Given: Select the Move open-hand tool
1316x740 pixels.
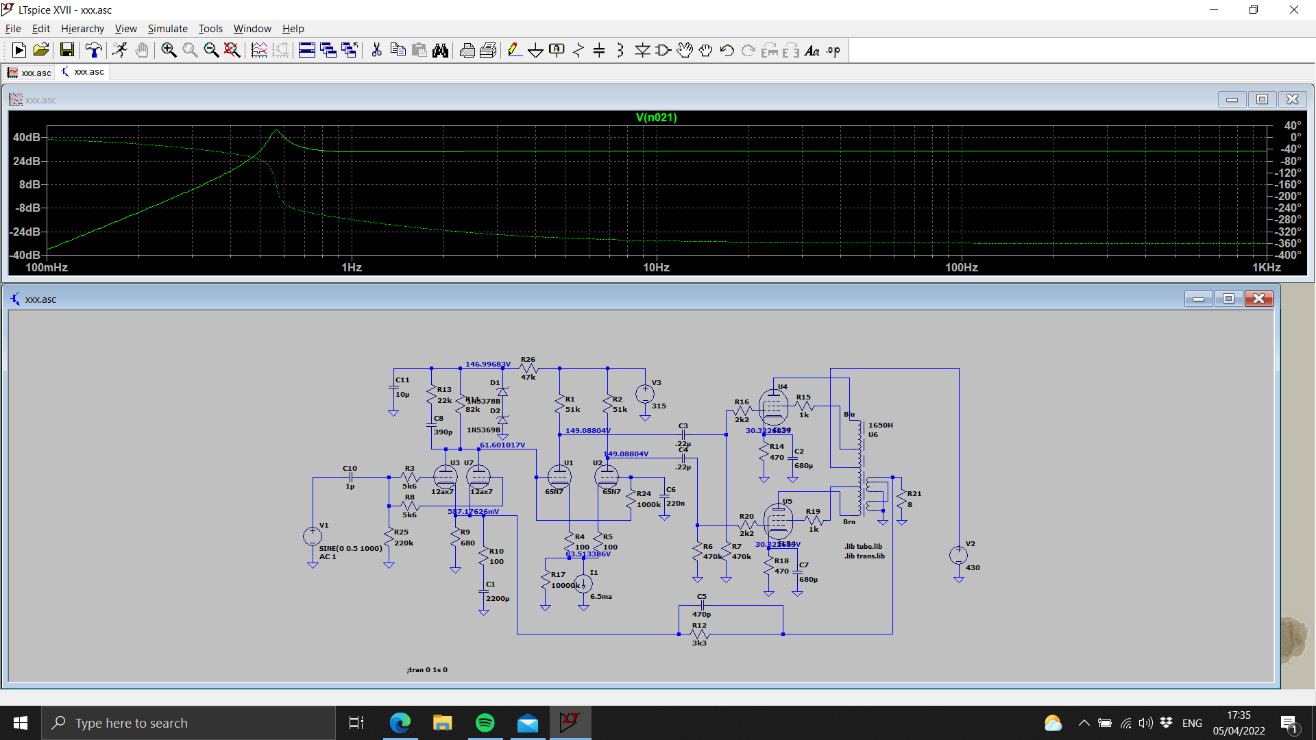Looking at the screenshot, I should pyautogui.click(x=685, y=50).
